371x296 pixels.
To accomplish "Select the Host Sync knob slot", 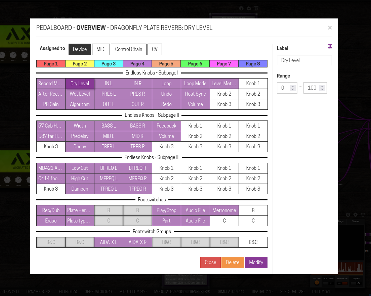I will (195, 94).
